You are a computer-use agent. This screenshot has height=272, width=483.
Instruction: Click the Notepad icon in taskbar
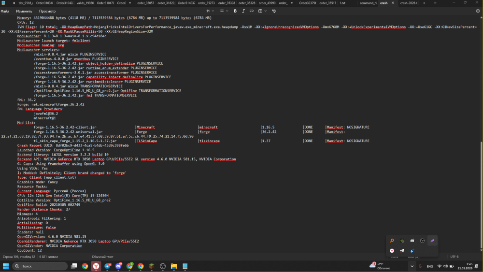click(185, 266)
